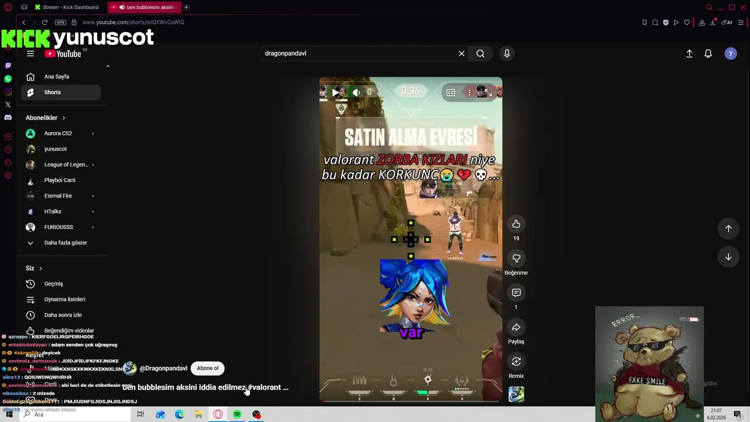Image resolution: width=750 pixels, height=422 pixels.
Task: Open a new browser tab
Action: coord(186,7)
